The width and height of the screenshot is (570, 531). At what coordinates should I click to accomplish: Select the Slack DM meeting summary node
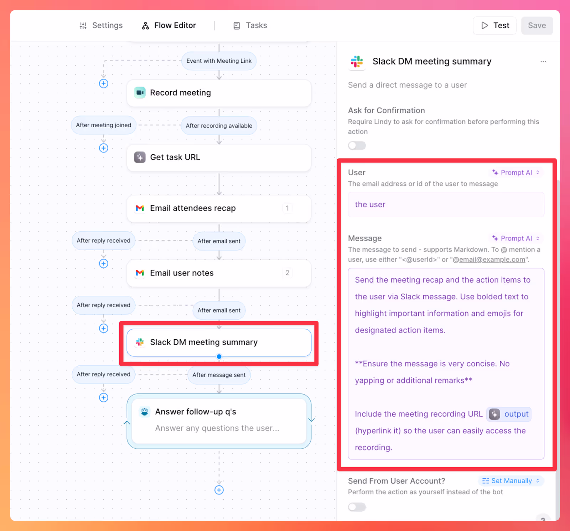coord(219,342)
